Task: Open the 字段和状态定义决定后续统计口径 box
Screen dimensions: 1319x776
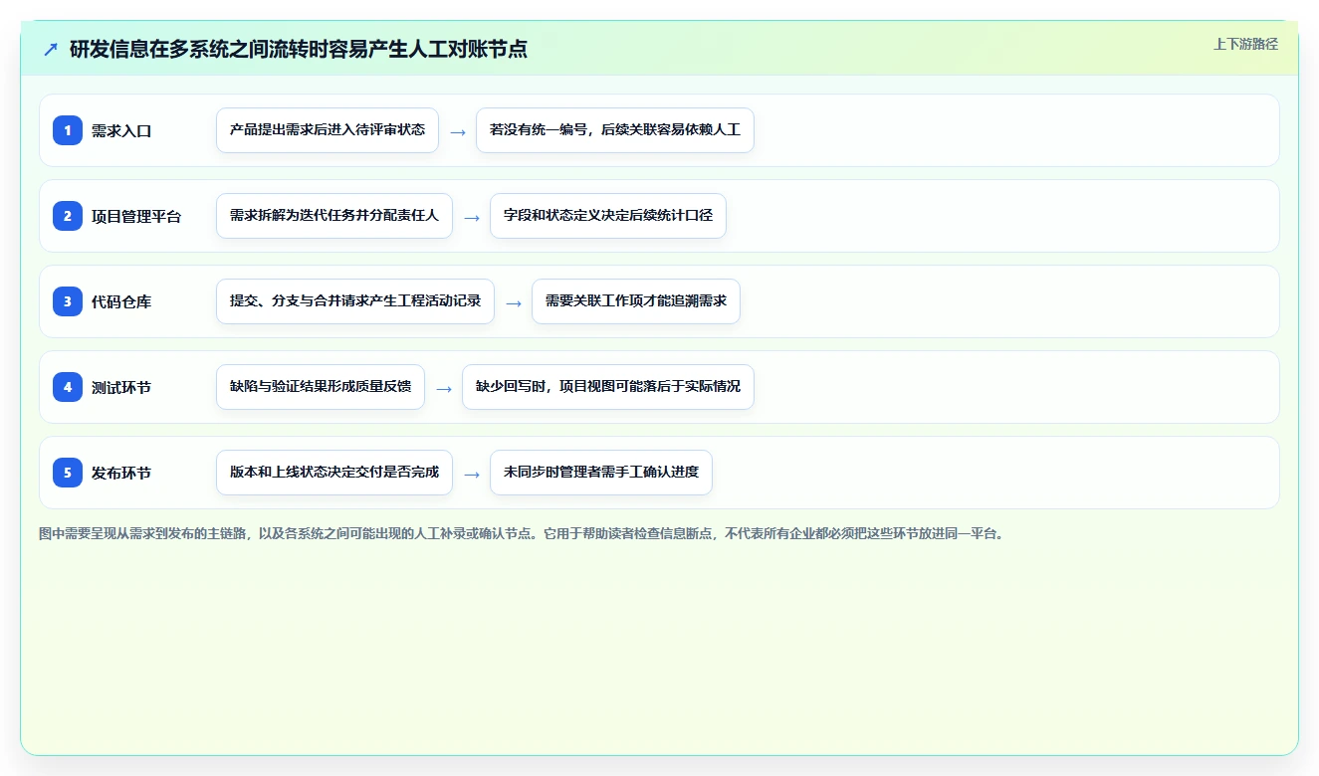Action: [x=608, y=216]
